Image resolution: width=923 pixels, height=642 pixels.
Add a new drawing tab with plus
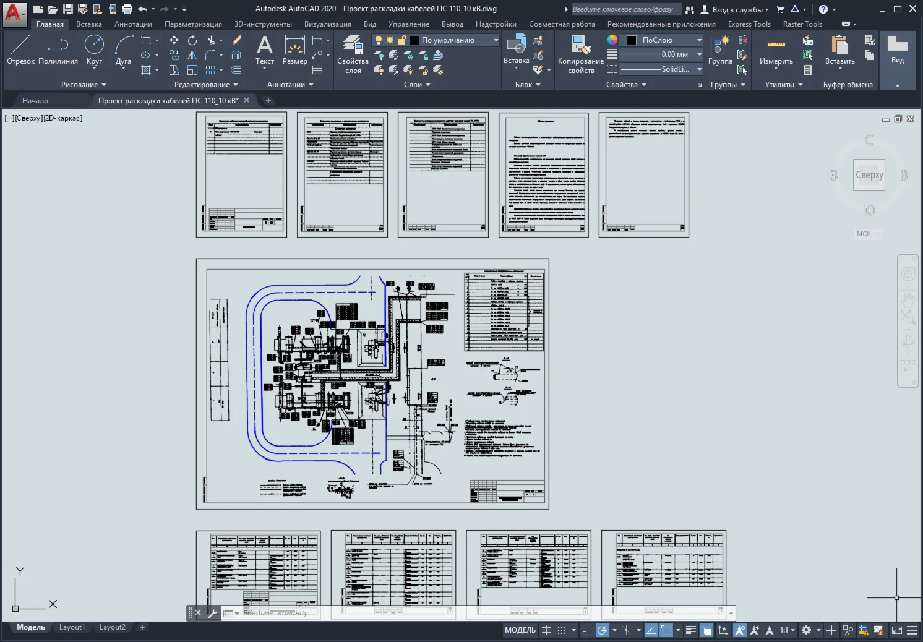tap(268, 100)
